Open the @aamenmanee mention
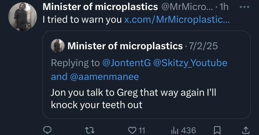The image size is (259, 135). (x=104, y=77)
